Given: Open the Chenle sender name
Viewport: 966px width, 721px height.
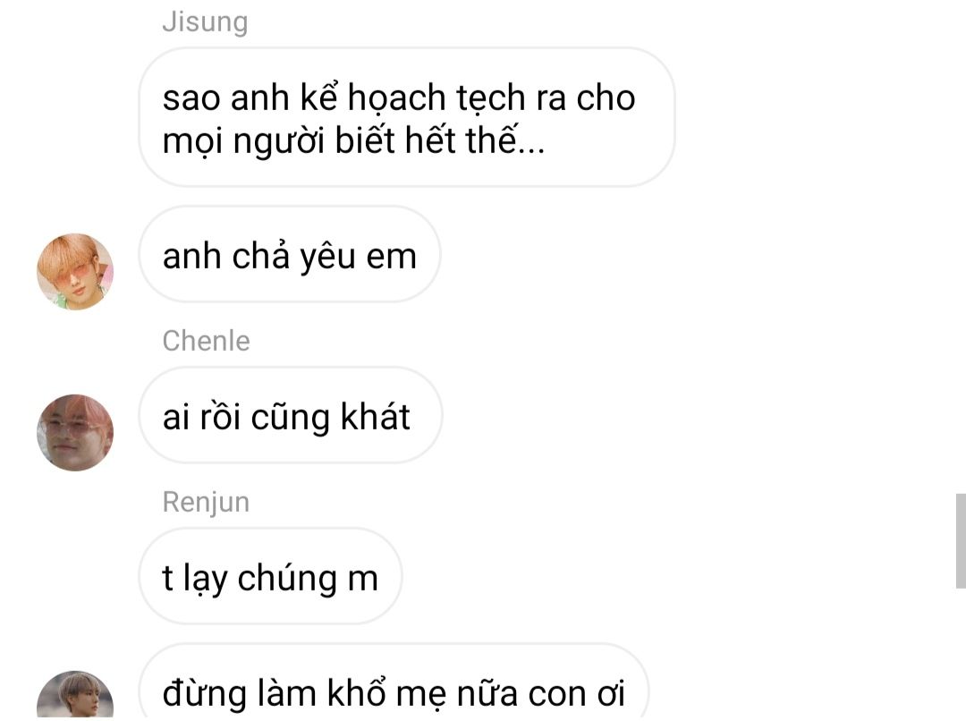Looking at the screenshot, I should [207, 341].
